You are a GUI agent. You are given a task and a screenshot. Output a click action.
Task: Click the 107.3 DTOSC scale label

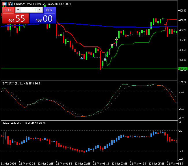(183, 82)
